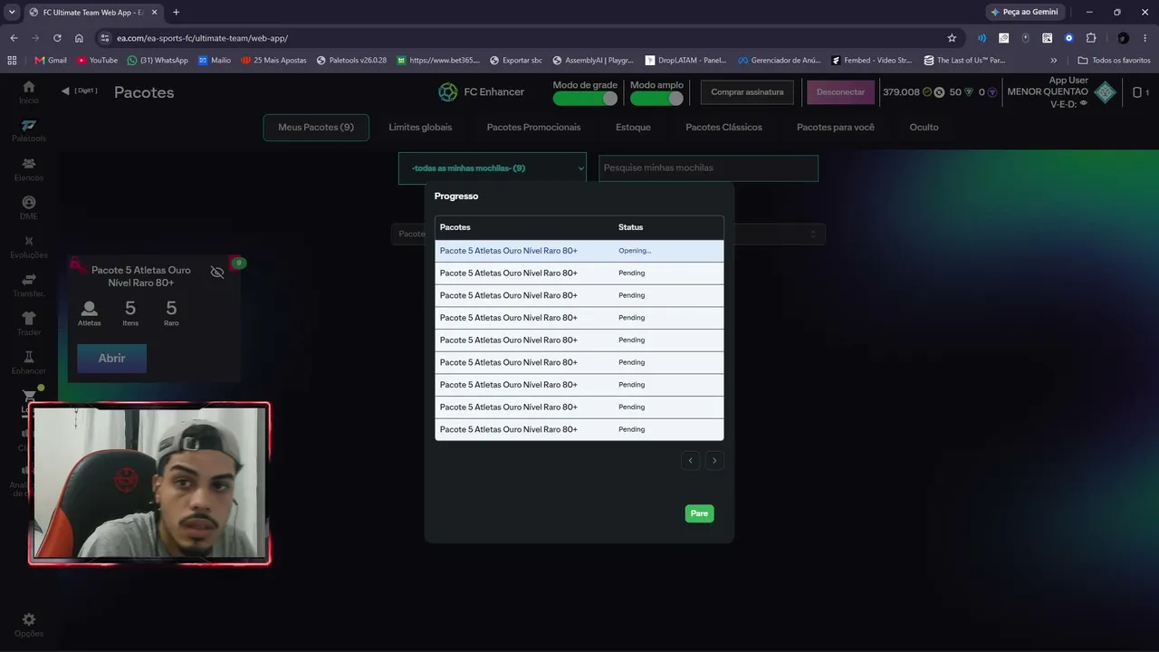Open the QR code extension icon
This screenshot has width=1159, height=652.
click(x=1048, y=38)
